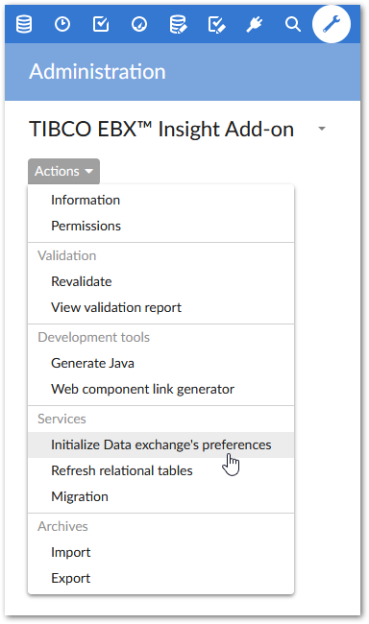Open the gauge dashboard icon
This screenshot has height=624, width=369.
click(139, 24)
